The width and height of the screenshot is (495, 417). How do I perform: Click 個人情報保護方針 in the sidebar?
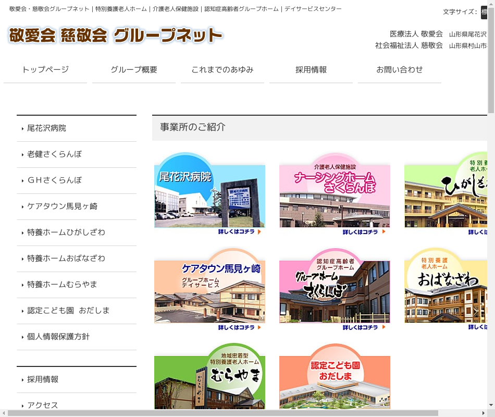coord(58,337)
